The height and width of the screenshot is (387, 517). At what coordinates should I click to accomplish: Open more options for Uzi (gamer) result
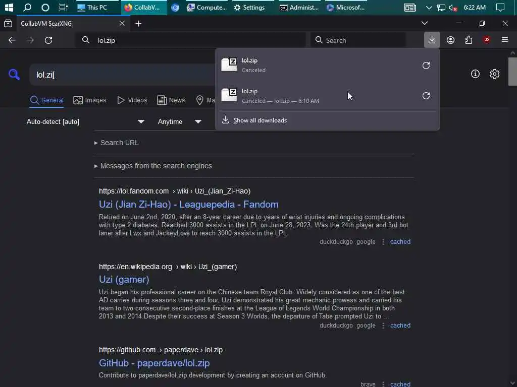[x=383, y=326]
